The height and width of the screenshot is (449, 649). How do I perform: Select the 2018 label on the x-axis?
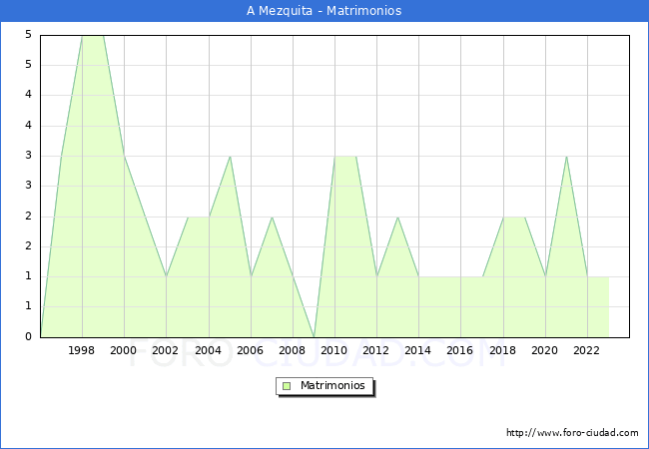503,350
